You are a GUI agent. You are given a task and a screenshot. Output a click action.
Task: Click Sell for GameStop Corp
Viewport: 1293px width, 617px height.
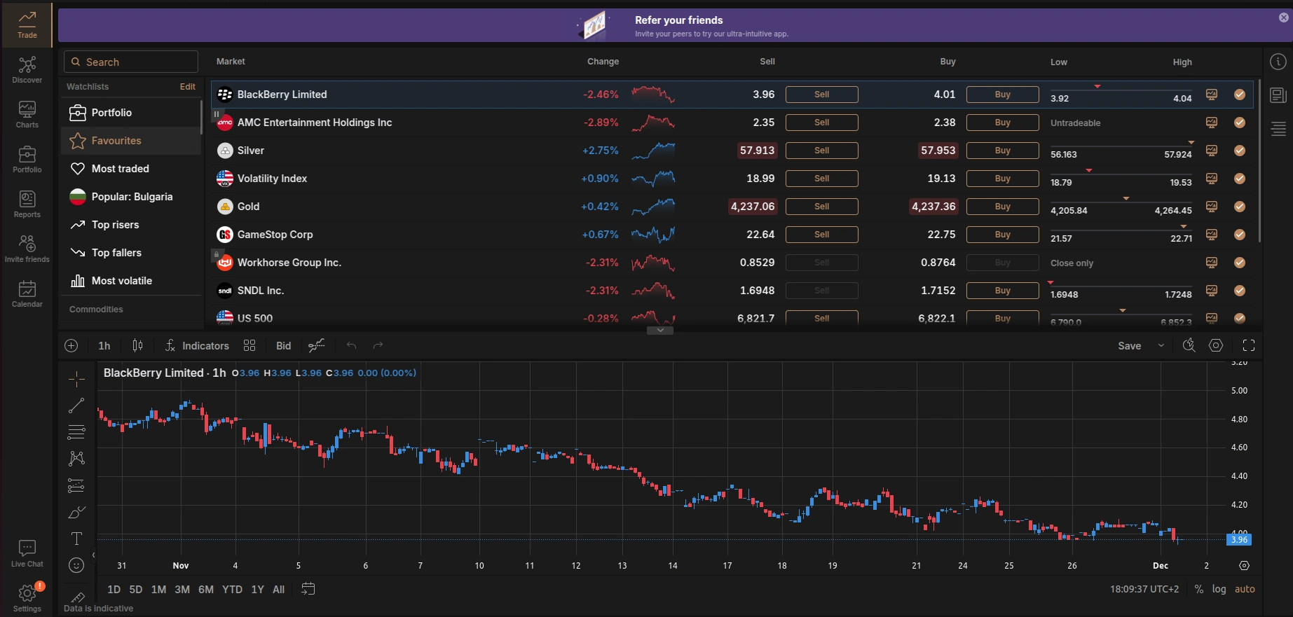pyautogui.click(x=821, y=235)
